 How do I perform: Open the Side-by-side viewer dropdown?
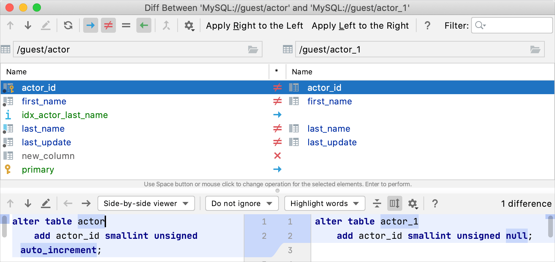[146, 204]
